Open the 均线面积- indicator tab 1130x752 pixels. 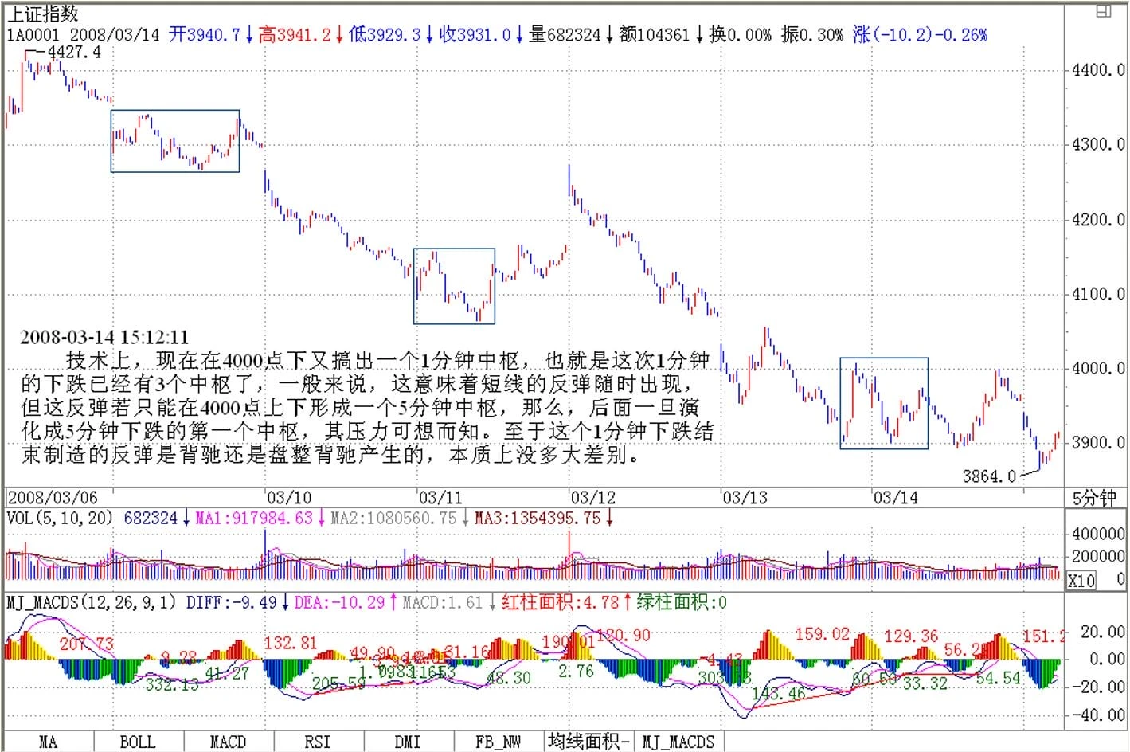589,742
